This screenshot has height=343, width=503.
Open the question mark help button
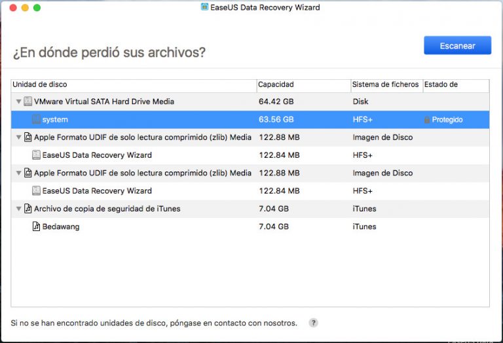pos(314,323)
